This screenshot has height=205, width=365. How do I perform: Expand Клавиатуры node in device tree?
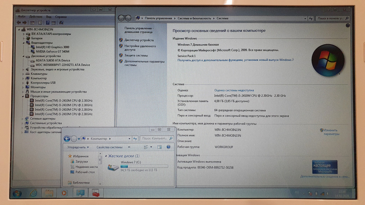(x=23, y=74)
